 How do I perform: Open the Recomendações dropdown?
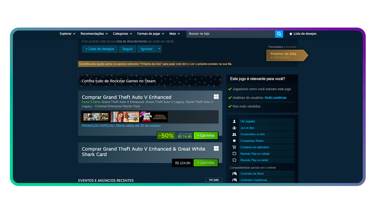click(x=94, y=34)
